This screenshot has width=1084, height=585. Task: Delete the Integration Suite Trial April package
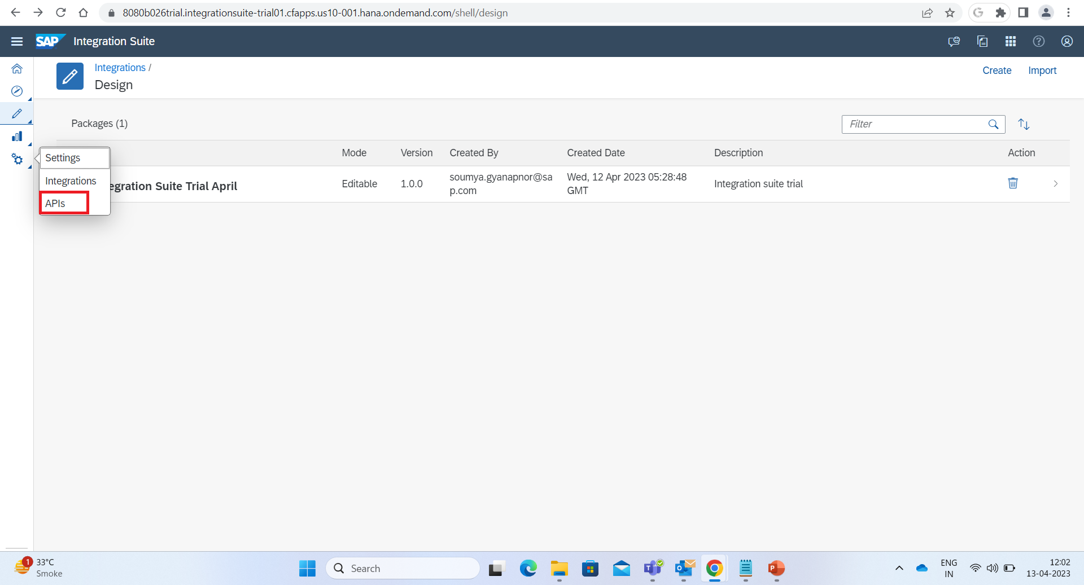[x=1013, y=183]
